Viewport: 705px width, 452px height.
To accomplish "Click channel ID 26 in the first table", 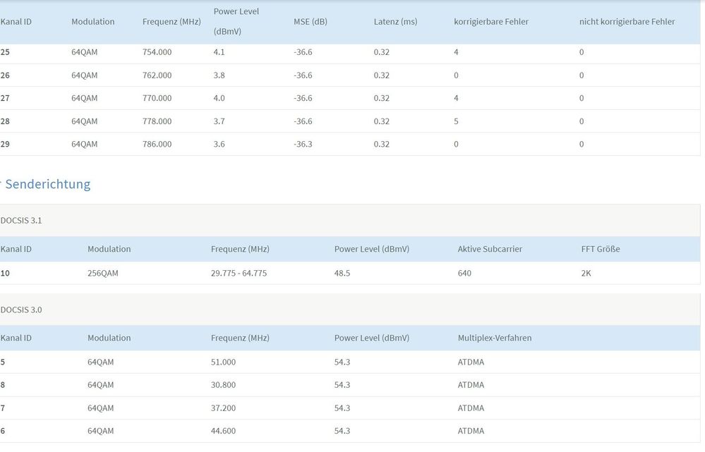I will click(5, 75).
